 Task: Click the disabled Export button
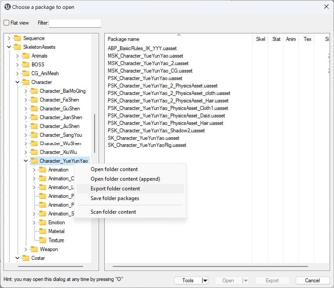pyautogui.click(x=272, y=281)
